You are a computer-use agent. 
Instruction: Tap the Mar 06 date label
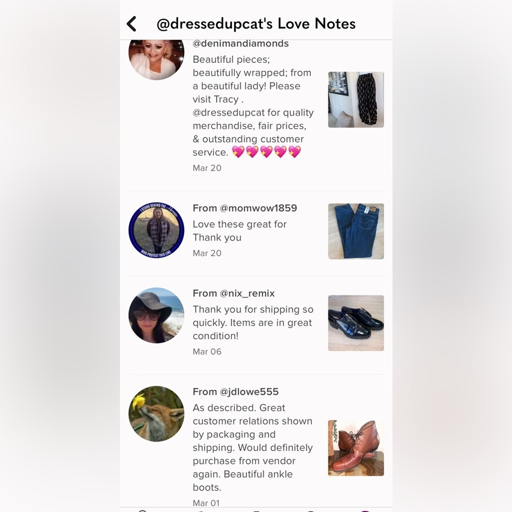coord(207,352)
